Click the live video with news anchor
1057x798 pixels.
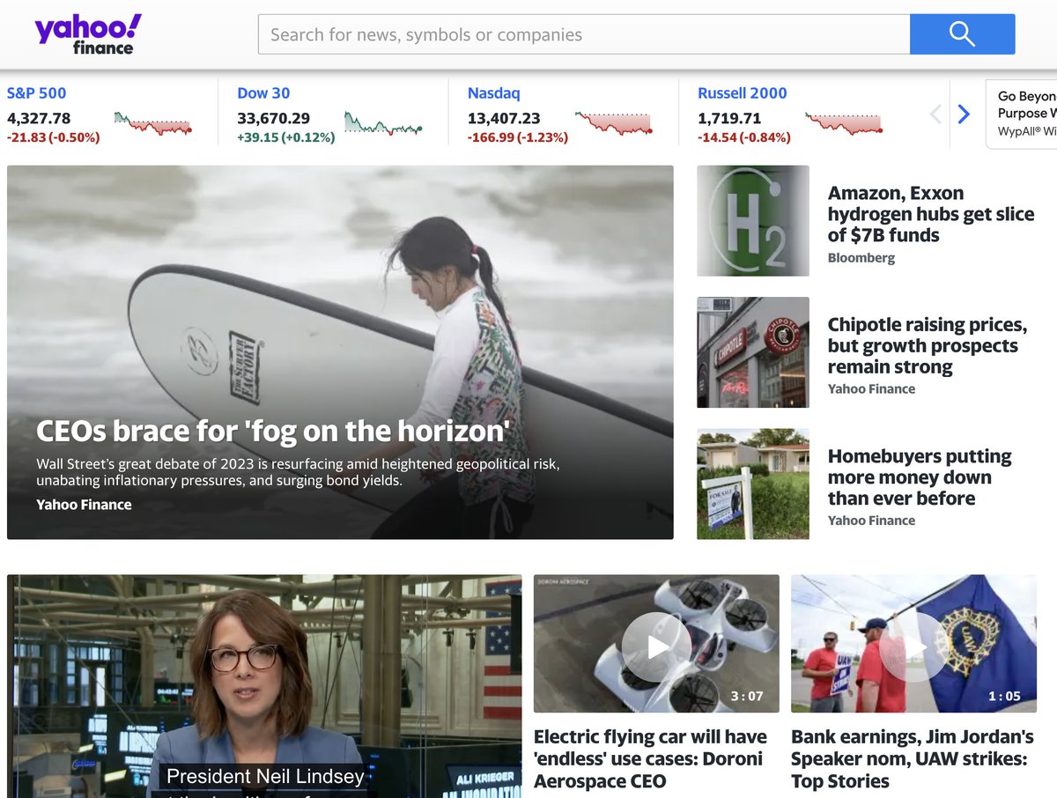(x=264, y=686)
